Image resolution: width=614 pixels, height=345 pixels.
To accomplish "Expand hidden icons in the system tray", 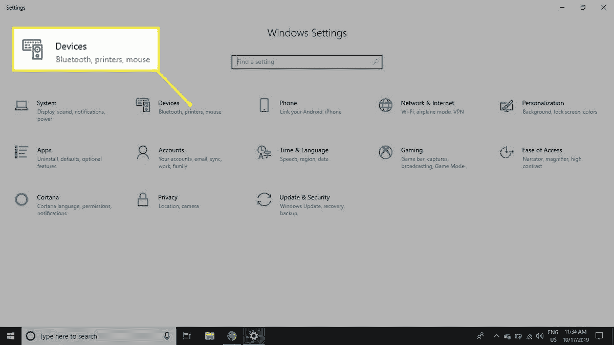I will 496,336.
